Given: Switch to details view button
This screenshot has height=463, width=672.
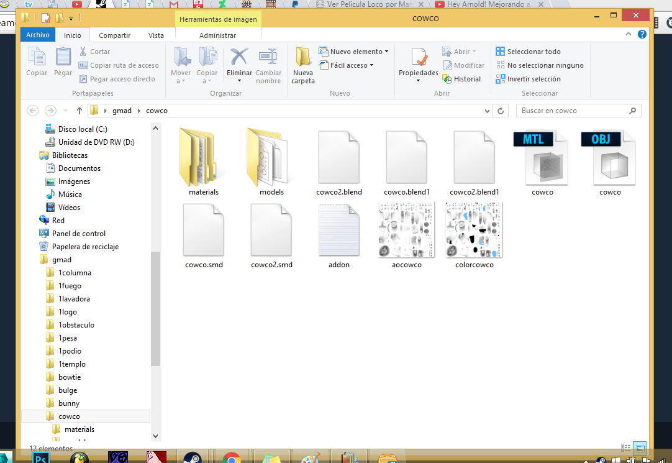Looking at the screenshot, I should pyautogui.click(x=625, y=447).
